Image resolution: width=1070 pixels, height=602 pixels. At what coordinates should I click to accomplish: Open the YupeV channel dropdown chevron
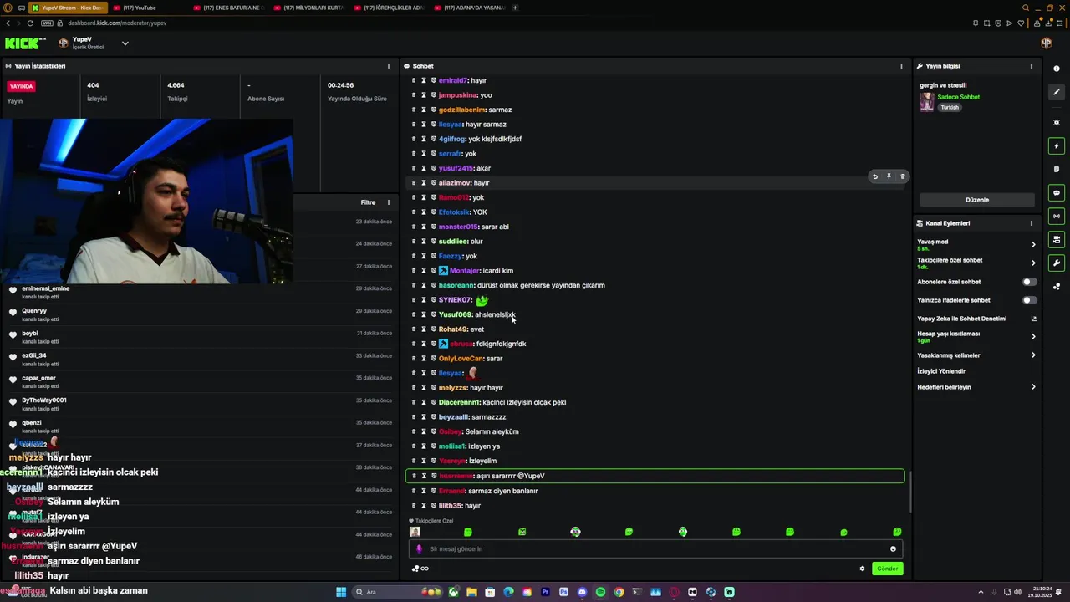[125, 43]
